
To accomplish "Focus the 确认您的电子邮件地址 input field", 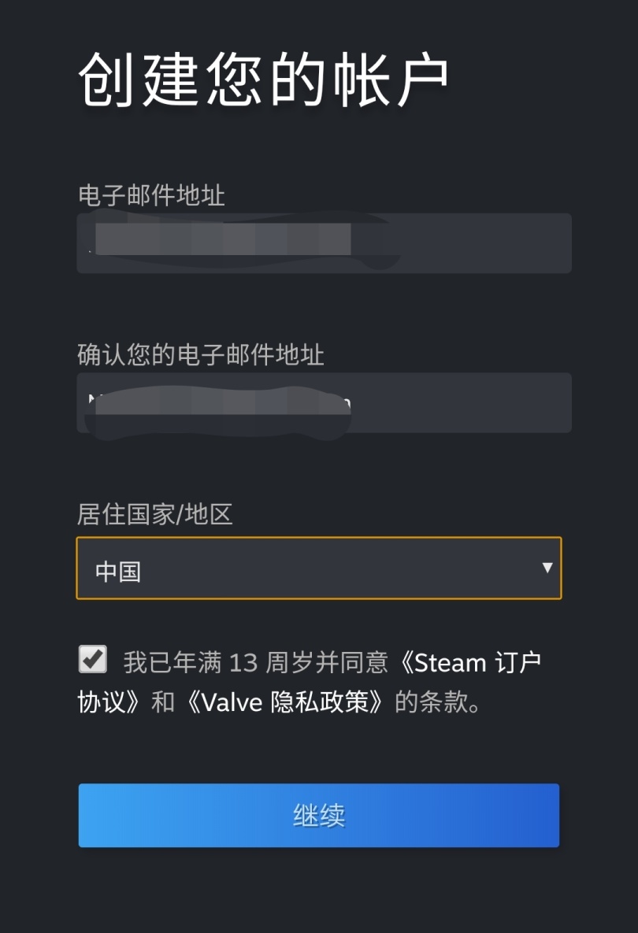I will (473, 402).
